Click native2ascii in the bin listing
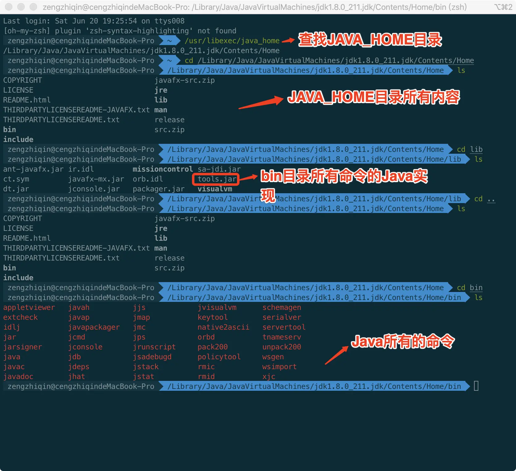Screen dimensions: 516x471 coord(223,327)
